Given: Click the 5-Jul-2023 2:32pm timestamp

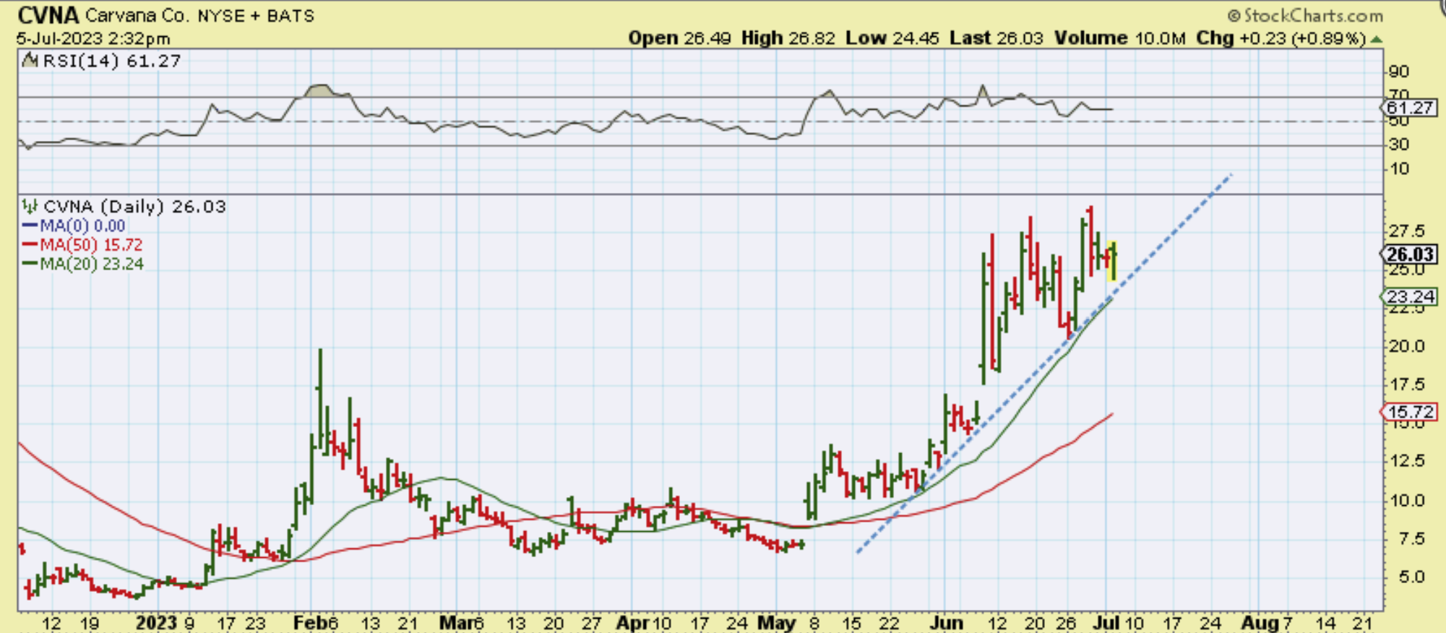Looking at the screenshot, I should pyautogui.click(x=93, y=38).
